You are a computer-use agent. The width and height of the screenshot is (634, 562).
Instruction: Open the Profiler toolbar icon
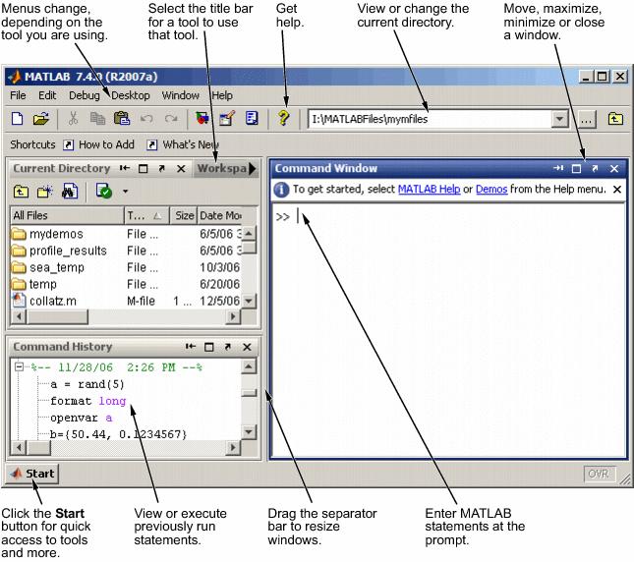pyautogui.click(x=252, y=119)
